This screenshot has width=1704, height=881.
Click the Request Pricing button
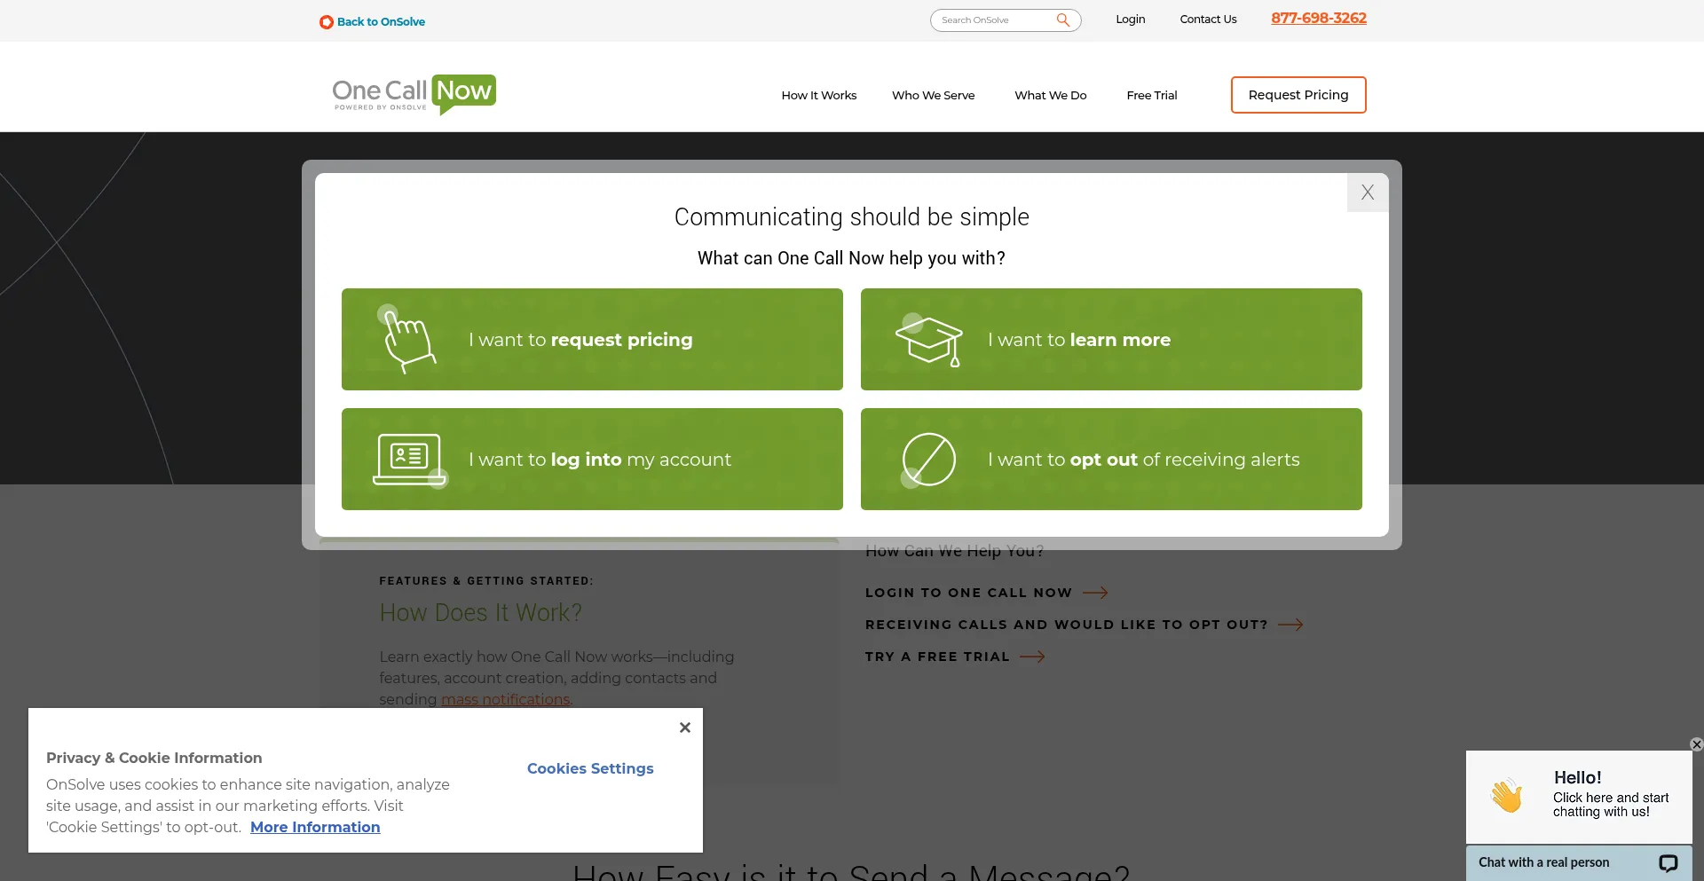coord(1298,95)
